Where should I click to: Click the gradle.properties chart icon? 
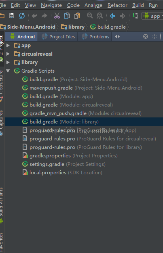(x=25, y=155)
